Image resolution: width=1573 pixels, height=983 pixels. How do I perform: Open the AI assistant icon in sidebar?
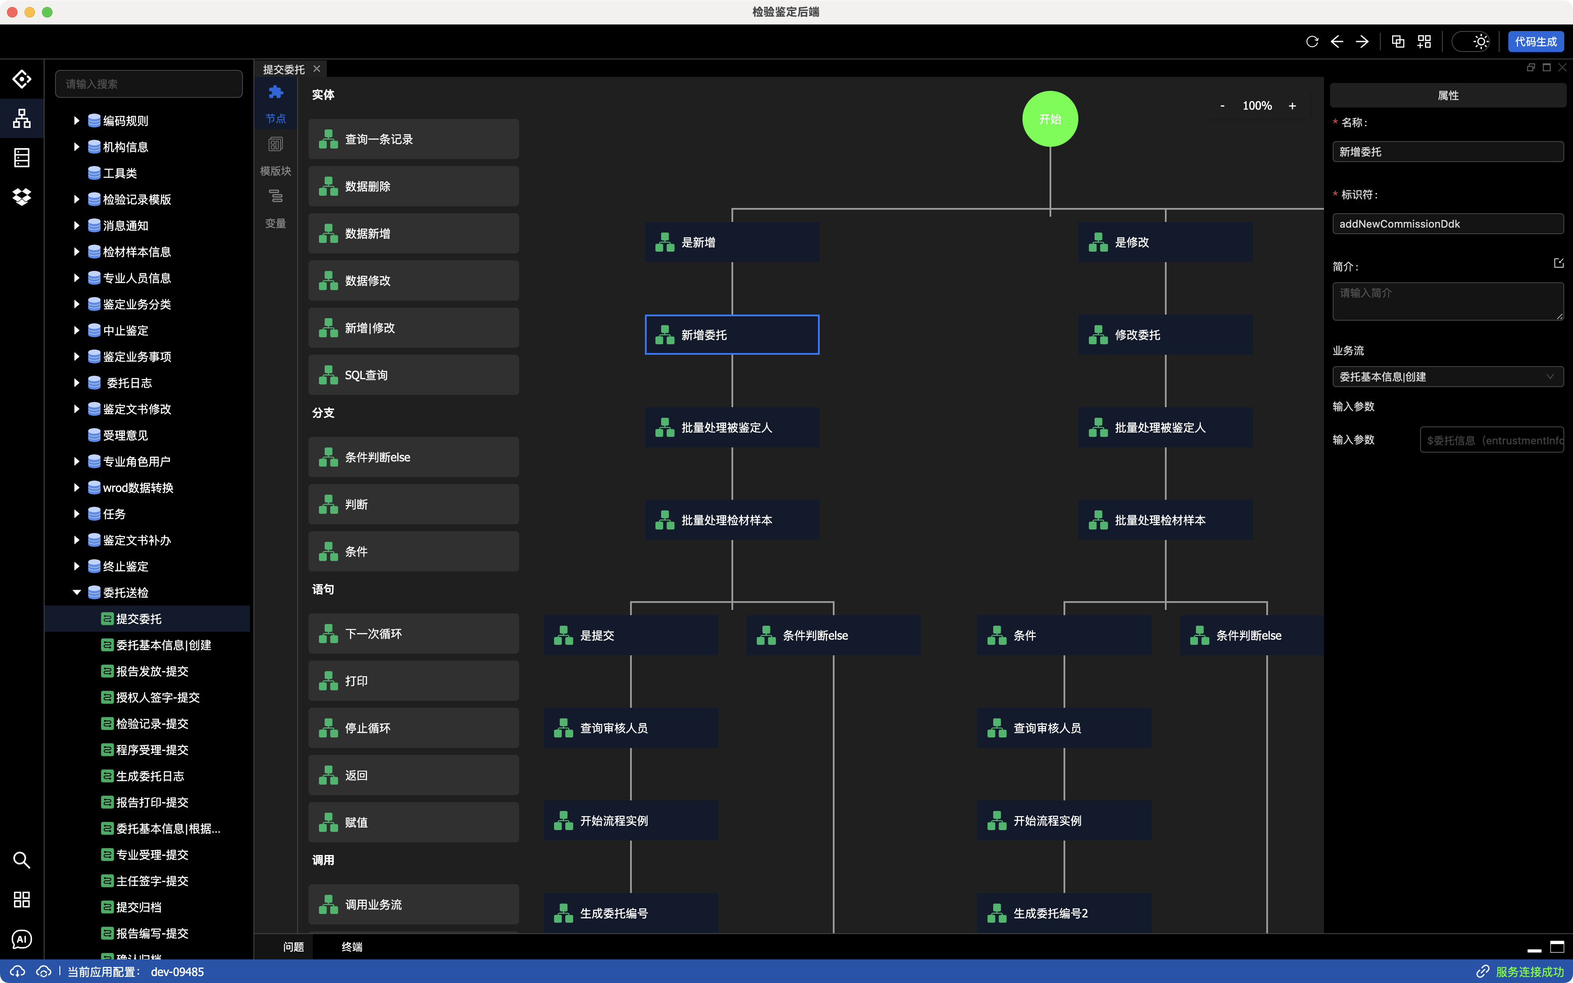21,939
